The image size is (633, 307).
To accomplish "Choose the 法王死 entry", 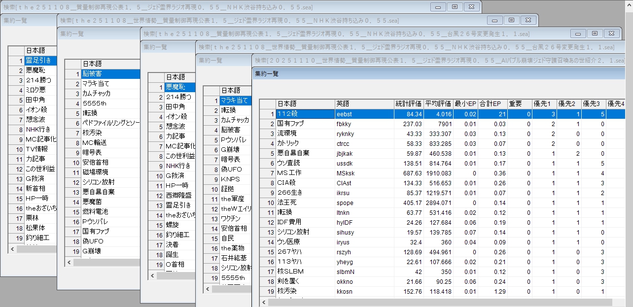I will point(305,203).
